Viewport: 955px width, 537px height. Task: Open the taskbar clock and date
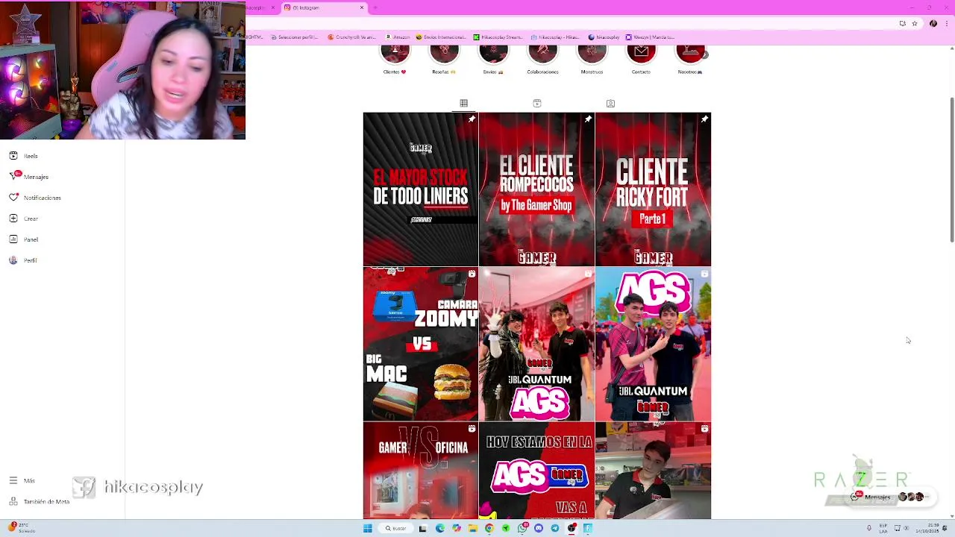(926, 528)
